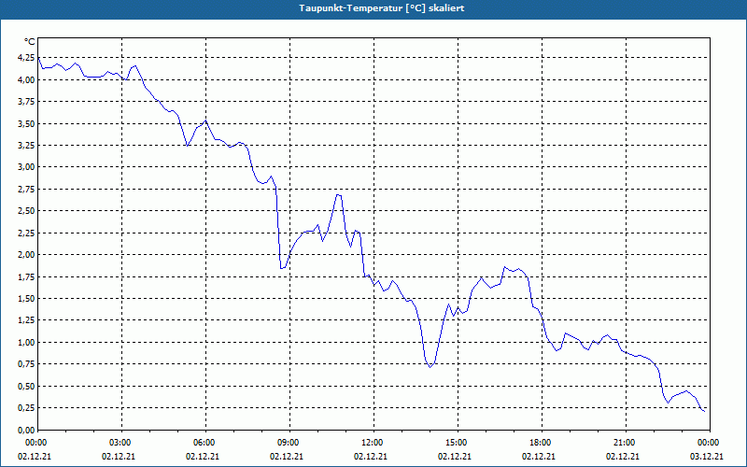
Task: Click the 18:00 time axis label
Action: 542,443
